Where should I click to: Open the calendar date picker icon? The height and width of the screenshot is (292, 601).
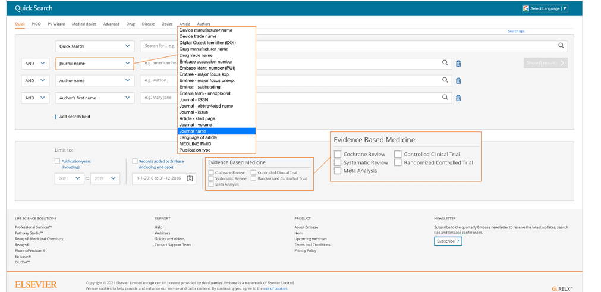pos(190,178)
